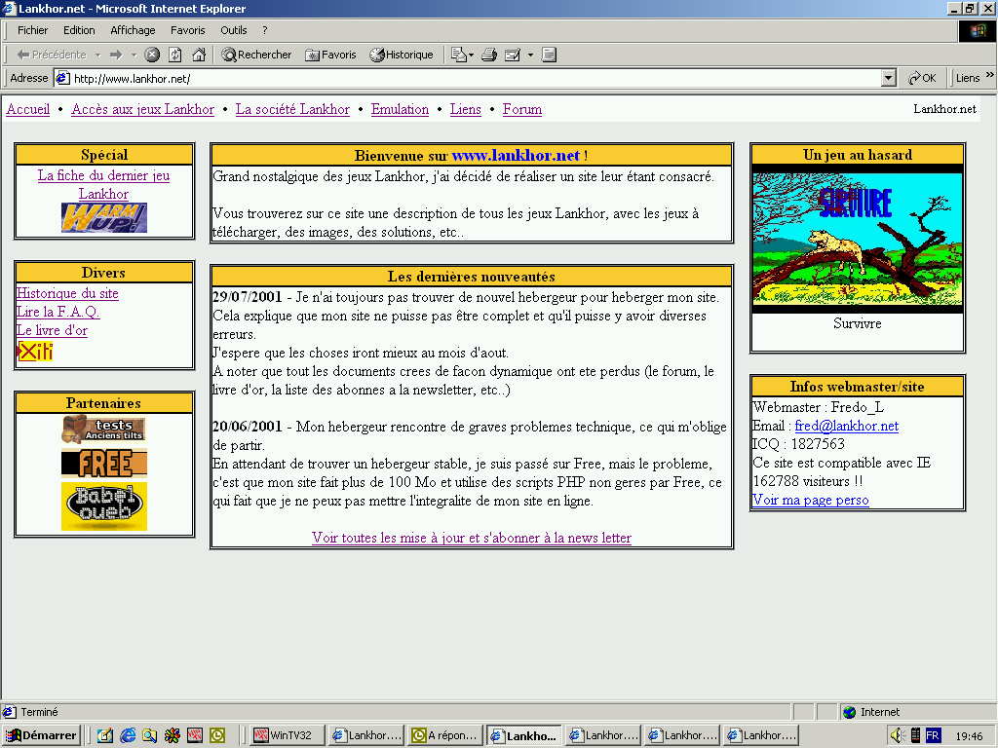Viewport: 998px width, 748px height.
Task: Launch Internet Explorer from quick launch
Action: pos(128,735)
